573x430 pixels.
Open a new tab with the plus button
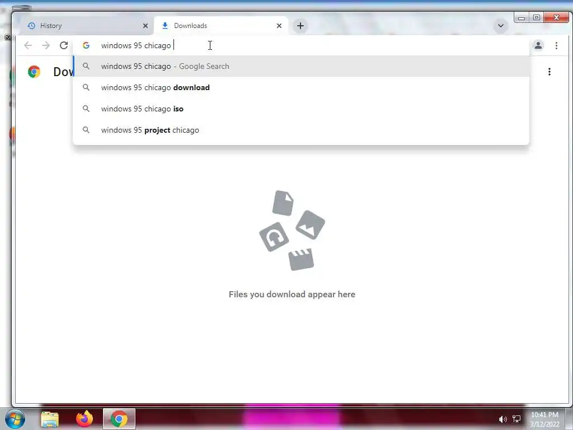pyautogui.click(x=300, y=26)
